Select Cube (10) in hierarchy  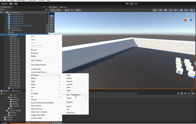[16, 59]
